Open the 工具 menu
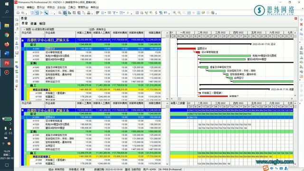The width and height of the screenshot is (304, 171). pos(72,7)
